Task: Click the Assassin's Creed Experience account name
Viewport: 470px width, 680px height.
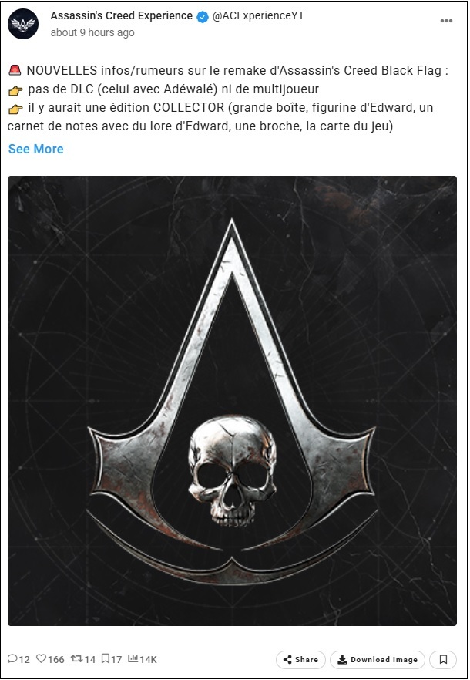Action: 122,15
